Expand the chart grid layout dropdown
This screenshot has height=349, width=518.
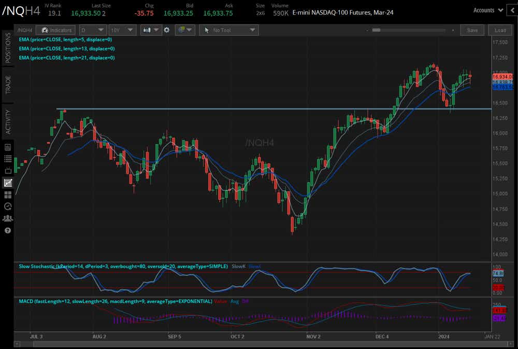[185, 30]
